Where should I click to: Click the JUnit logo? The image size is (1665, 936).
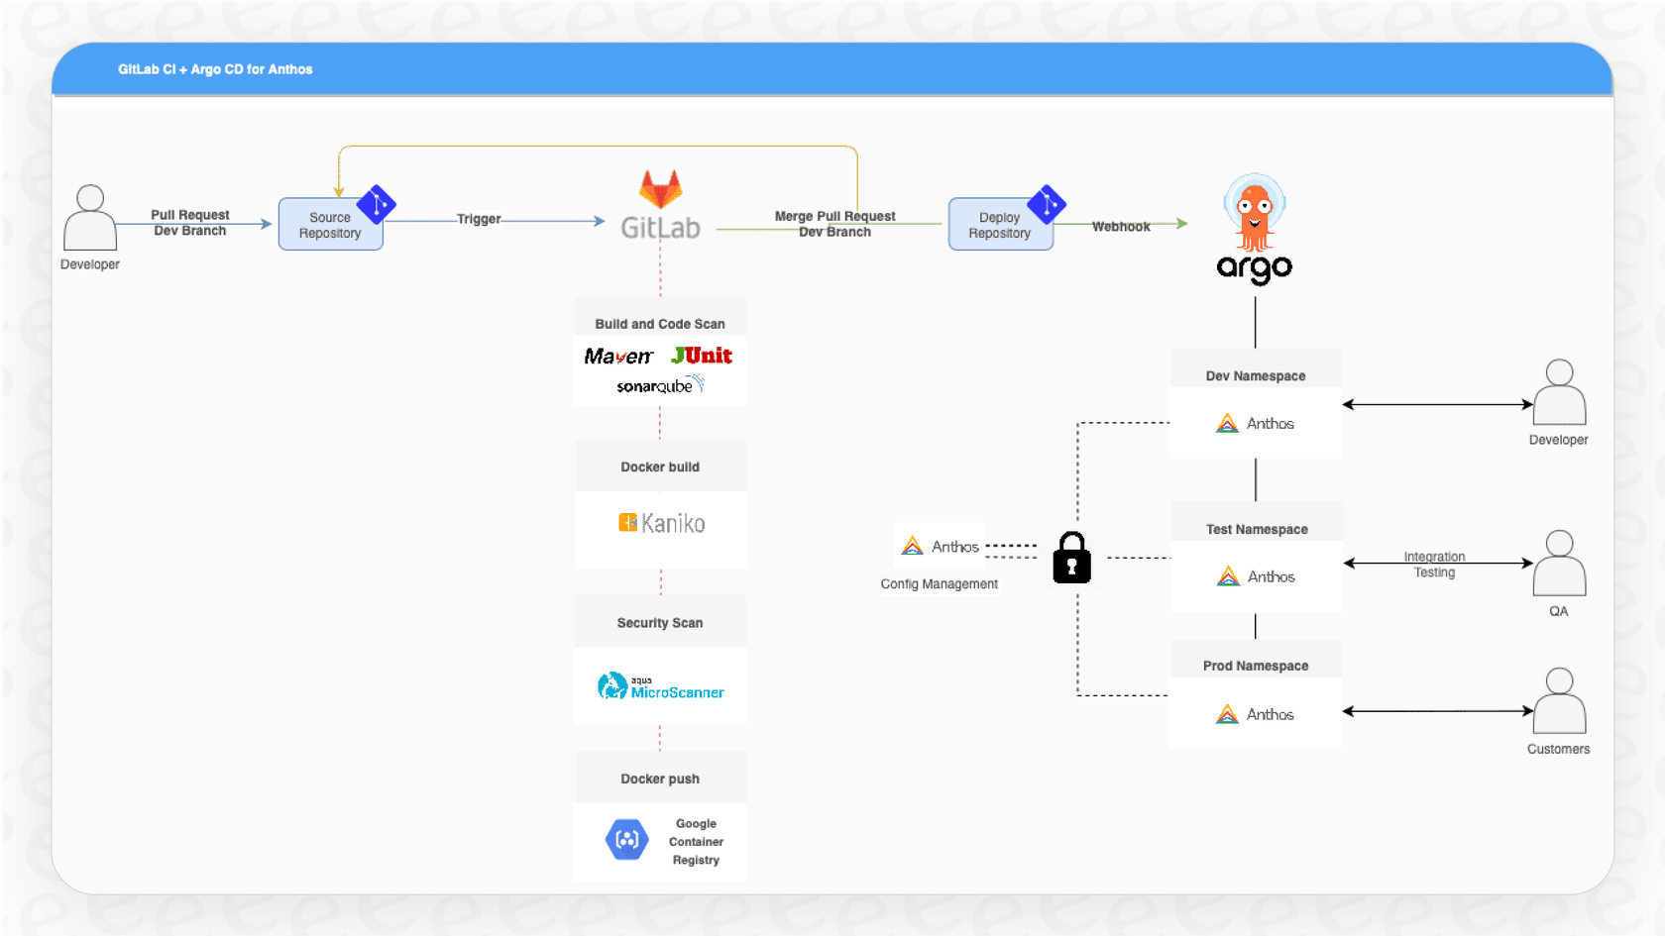pyautogui.click(x=702, y=355)
